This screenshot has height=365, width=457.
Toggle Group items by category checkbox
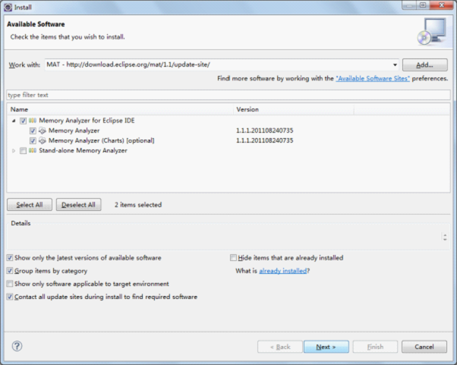tap(10, 271)
